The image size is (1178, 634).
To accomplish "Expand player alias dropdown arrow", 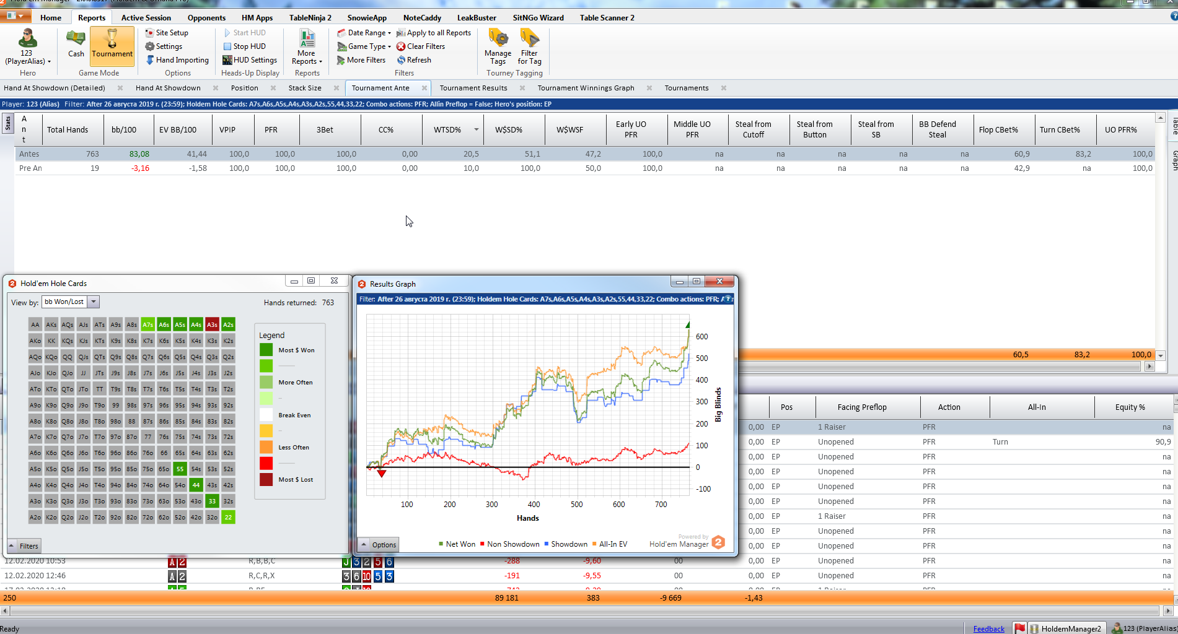I will pyautogui.click(x=49, y=62).
